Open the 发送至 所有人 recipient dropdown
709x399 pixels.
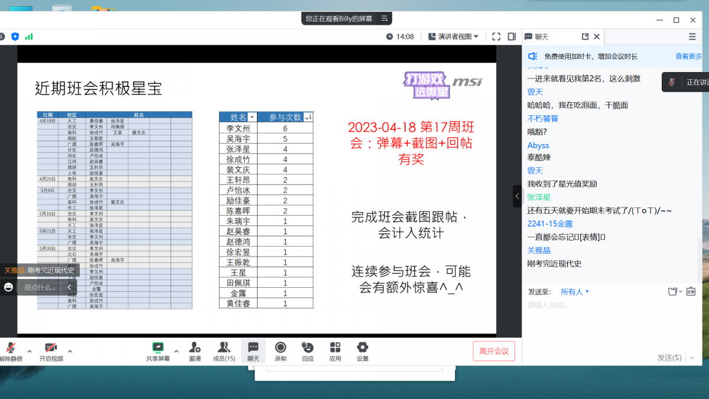[575, 291]
